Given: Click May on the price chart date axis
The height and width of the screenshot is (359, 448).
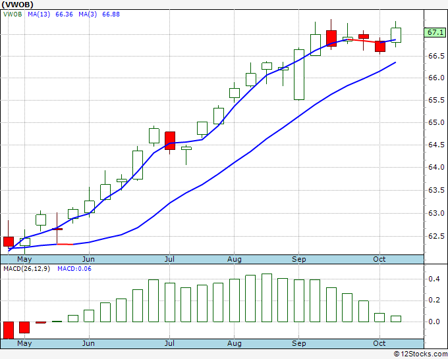Looking at the screenshot, I should pyautogui.click(x=24, y=259).
